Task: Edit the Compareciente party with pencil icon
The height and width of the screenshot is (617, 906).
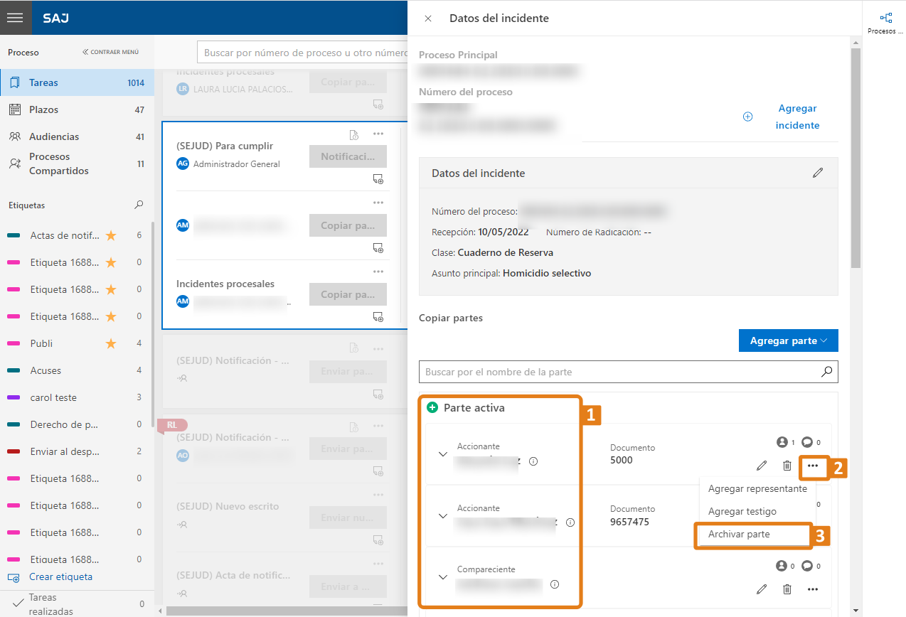Action: click(x=762, y=589)
